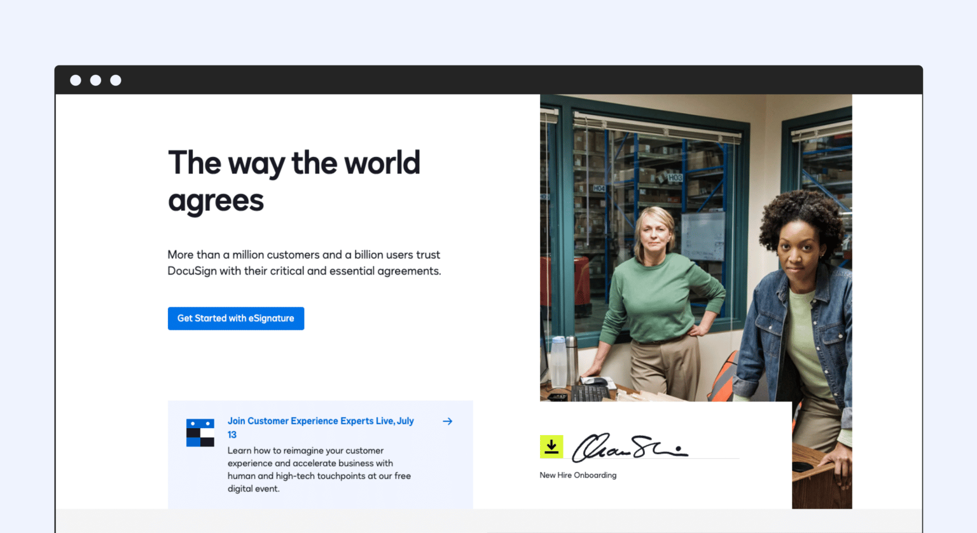Click the whiteboard visible through the warehouse window

(x=703, y=235)
